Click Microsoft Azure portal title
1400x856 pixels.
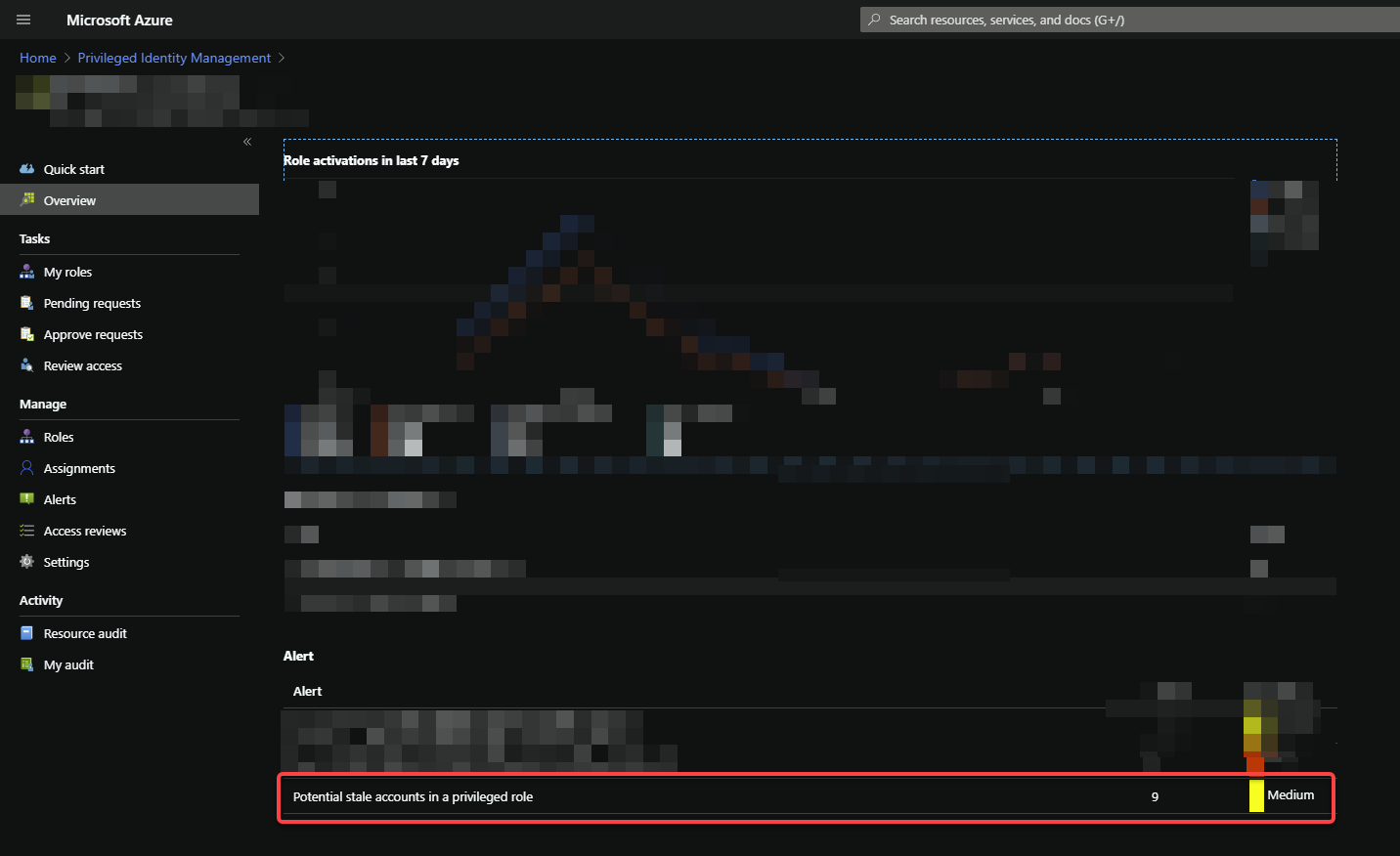tap(119, 20)
